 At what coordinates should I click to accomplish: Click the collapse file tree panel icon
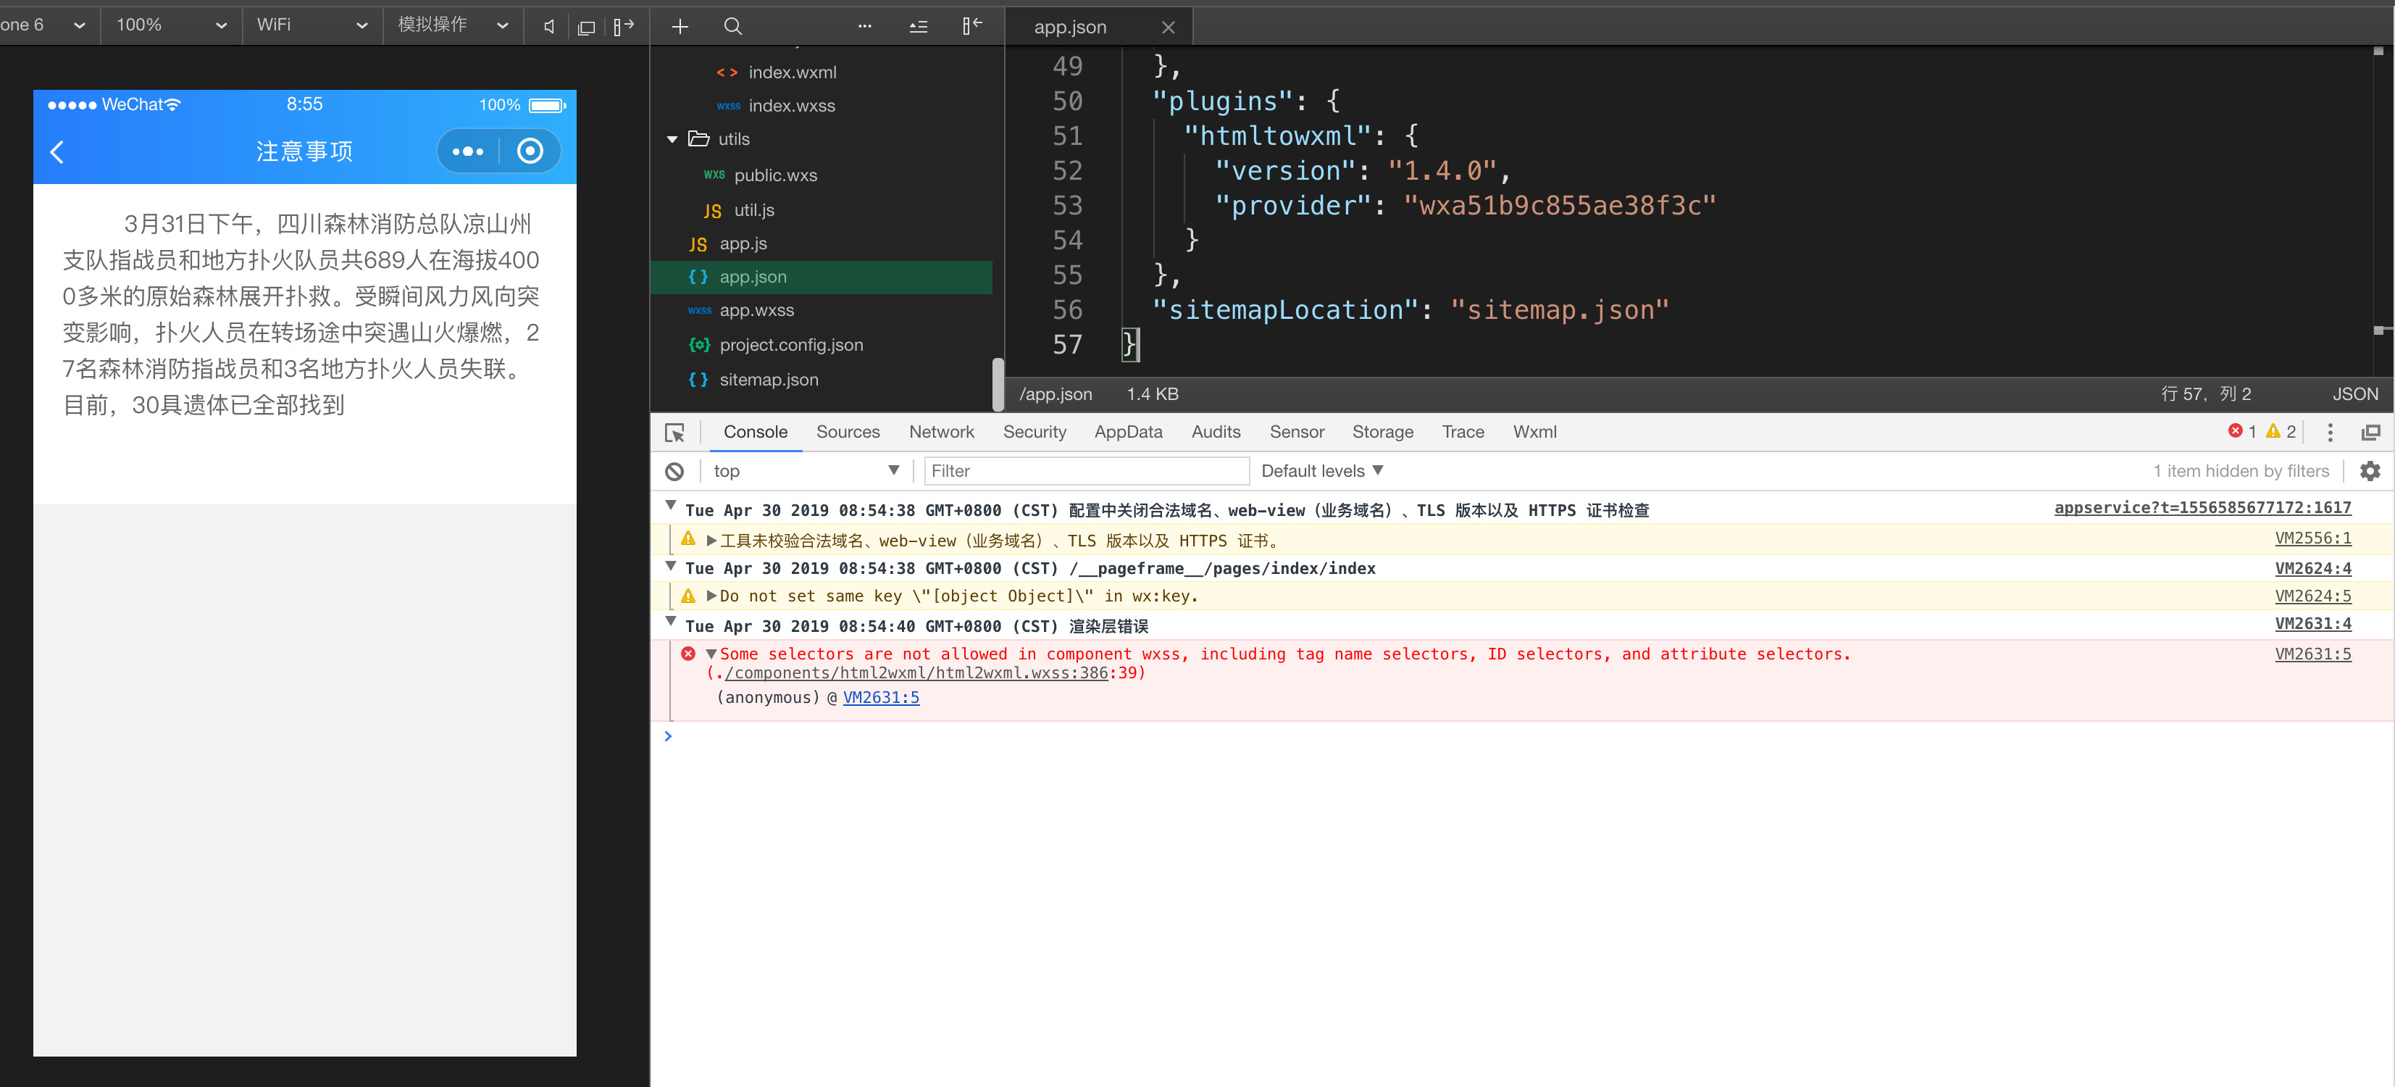(971, 26)
